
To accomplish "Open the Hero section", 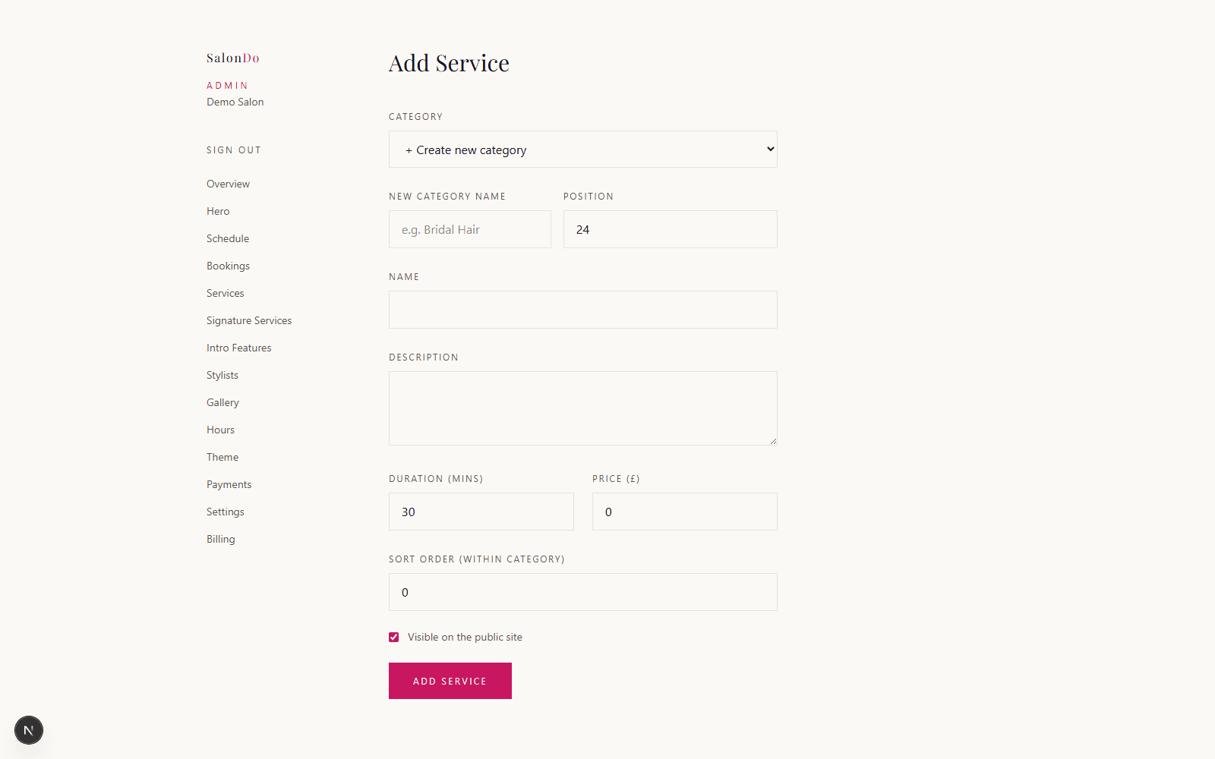I will [x=218, y=211].
